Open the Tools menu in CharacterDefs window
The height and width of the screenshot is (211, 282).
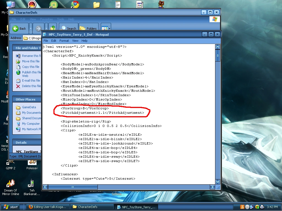click(x=60, y=19)
